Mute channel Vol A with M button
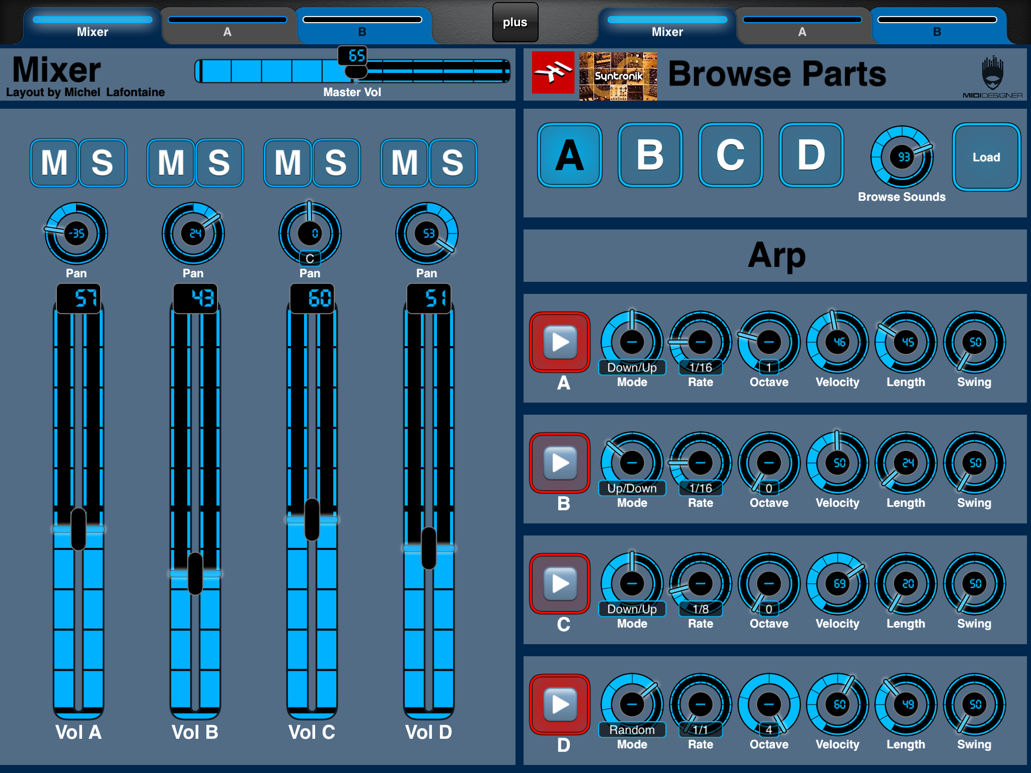Viewport: 1031px width, 773px height. coord(54,163)
